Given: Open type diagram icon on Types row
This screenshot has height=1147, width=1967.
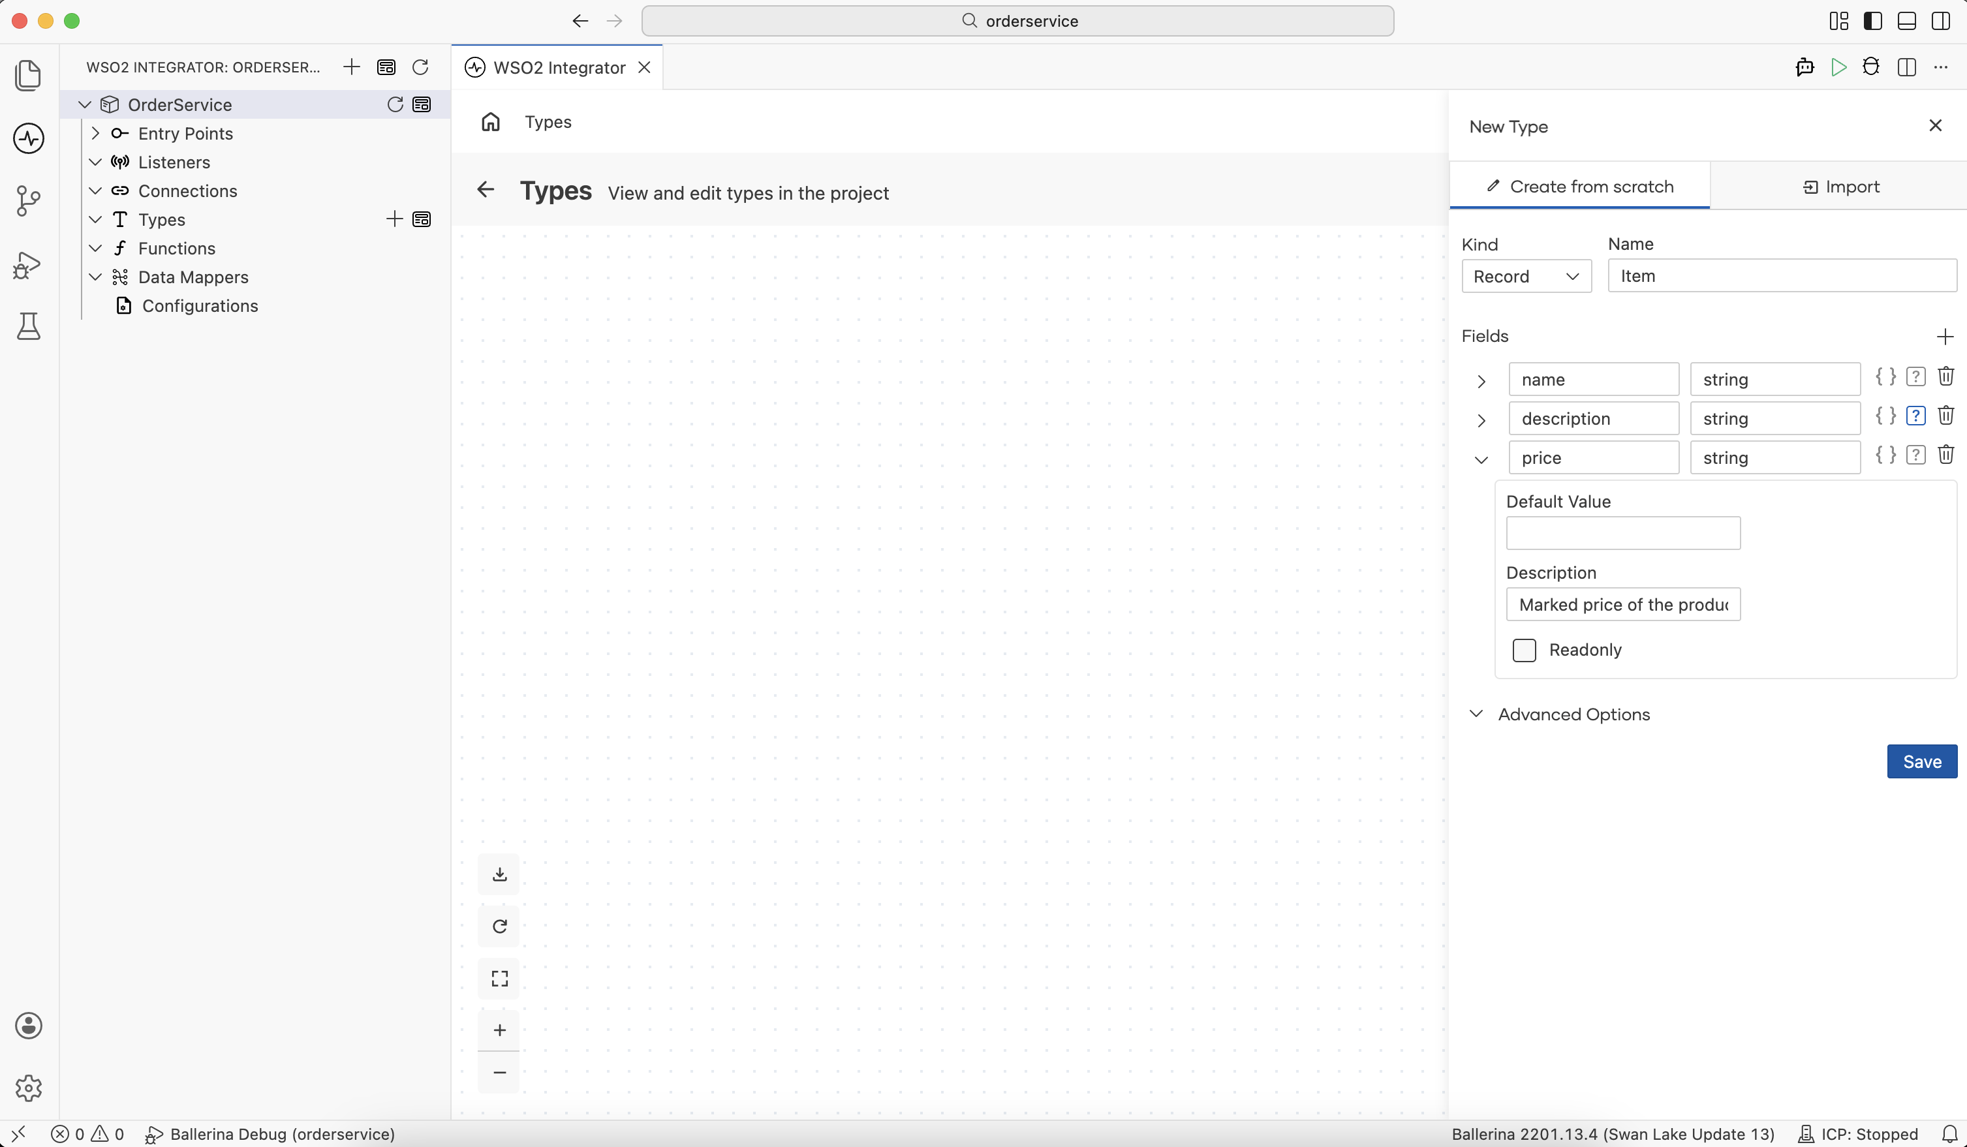Looking at the screenshot, I should [422, 219].
